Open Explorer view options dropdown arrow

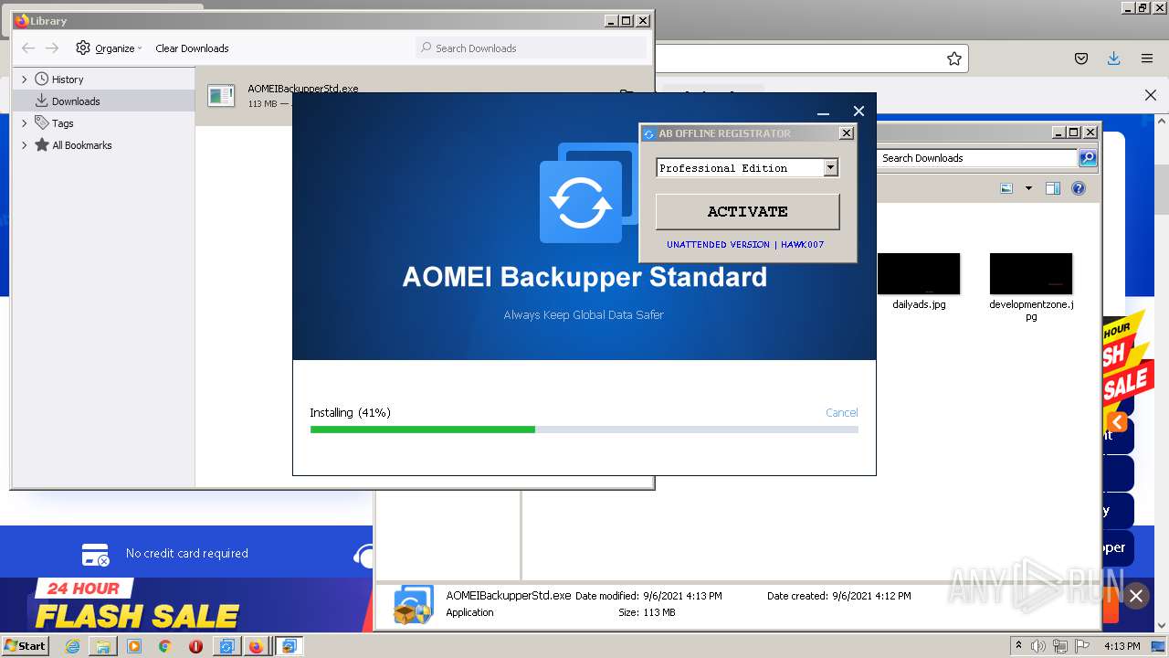pos(1028,188)
